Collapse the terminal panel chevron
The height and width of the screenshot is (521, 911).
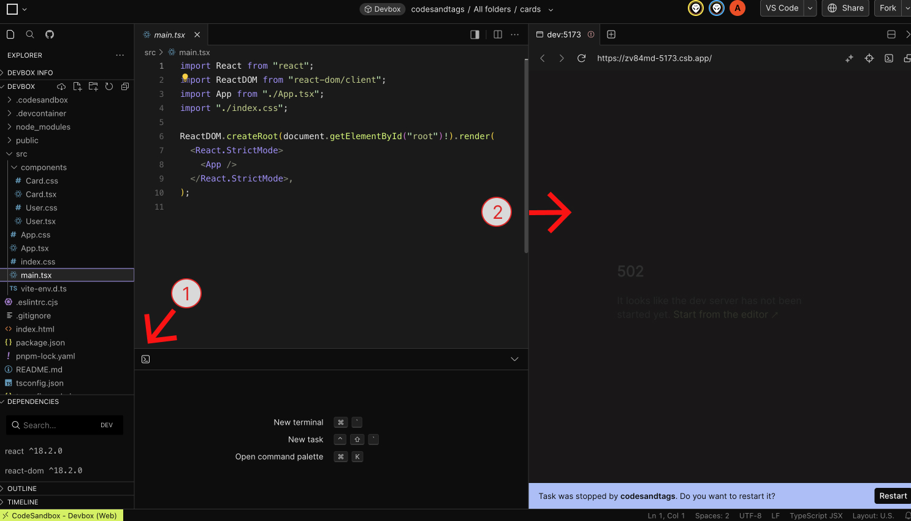coord(515,359)
